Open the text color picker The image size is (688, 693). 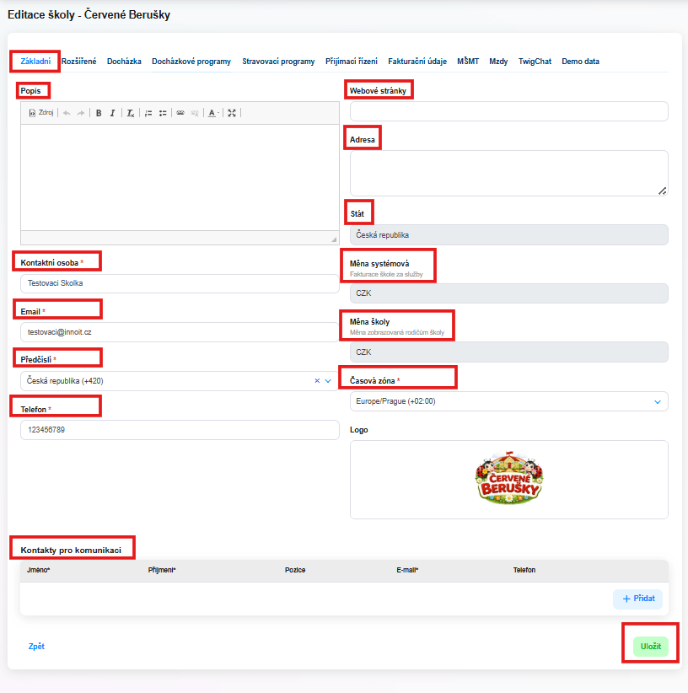click(213, 113)
